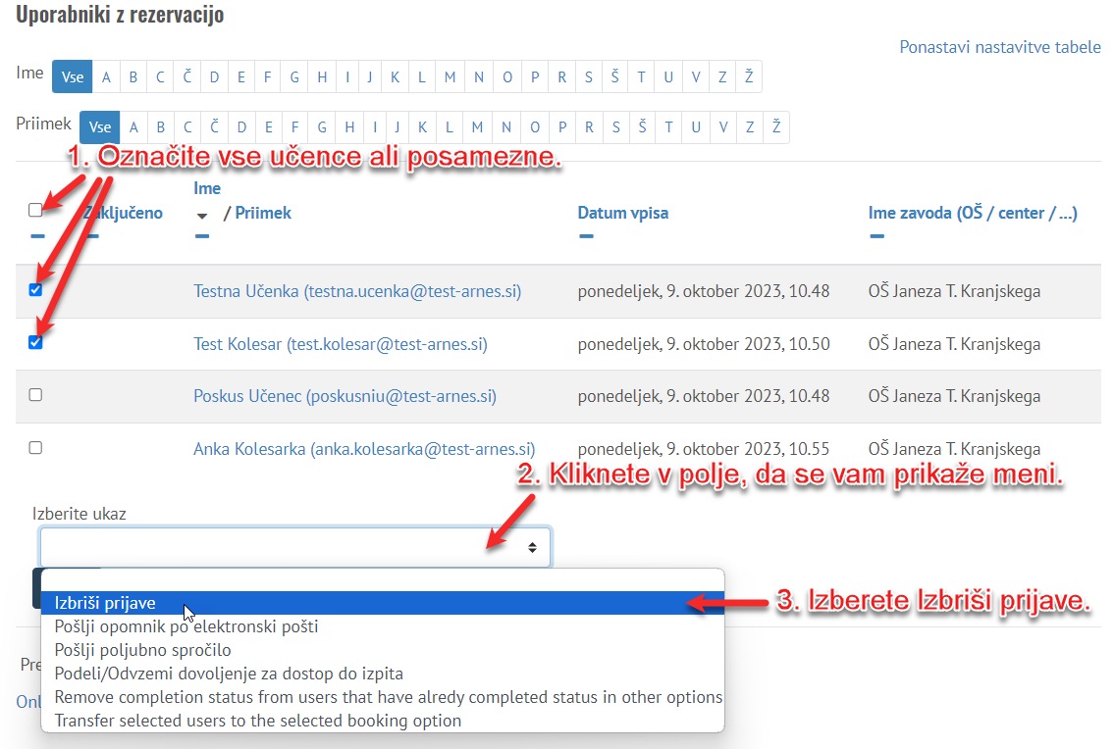Hide the Ime zavoda column via dash icon
Viewport: 1114px width, 749px height.
[x=876, y=236]
